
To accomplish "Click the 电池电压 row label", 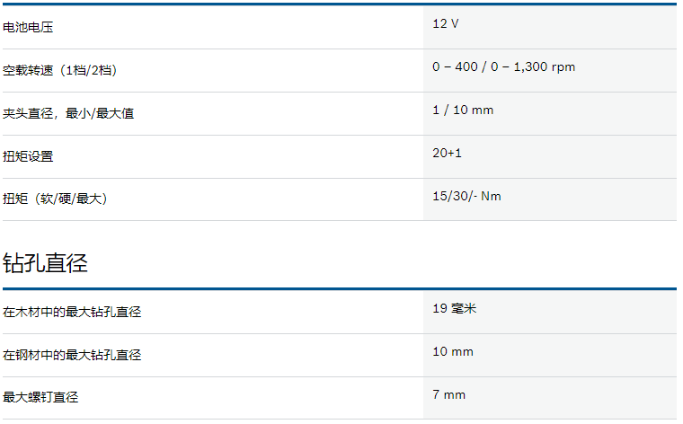I will [28, 28].
